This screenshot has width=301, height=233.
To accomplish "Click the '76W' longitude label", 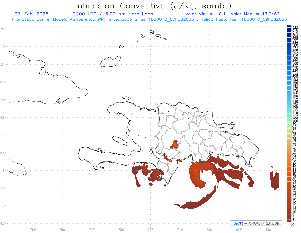I will point(33,229).
